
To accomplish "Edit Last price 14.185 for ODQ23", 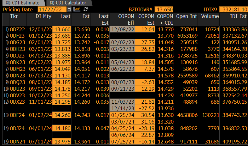I will pyautogui.click(x=62, y=82).
